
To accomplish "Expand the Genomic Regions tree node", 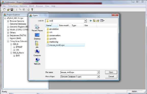I will 8,27.
